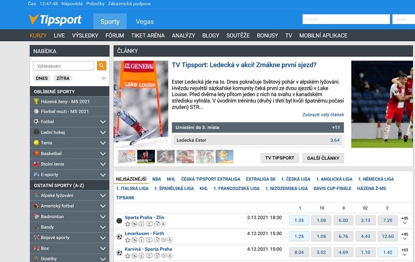This screenshot has width=415, height=262.
Task: Open the TIPBANK tab
Action: coord(125,198)
